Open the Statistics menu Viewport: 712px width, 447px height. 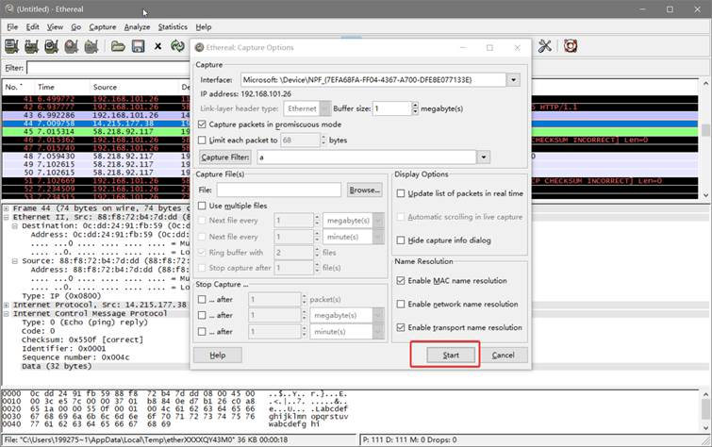[x=173, y=26]
